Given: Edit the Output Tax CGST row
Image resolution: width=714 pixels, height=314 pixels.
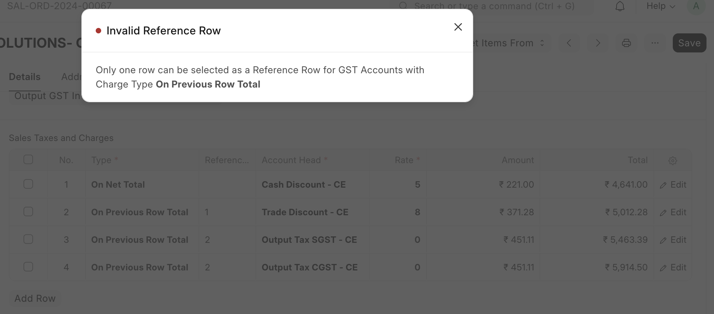Looking at the screenshot, I should tap(673, 267).
